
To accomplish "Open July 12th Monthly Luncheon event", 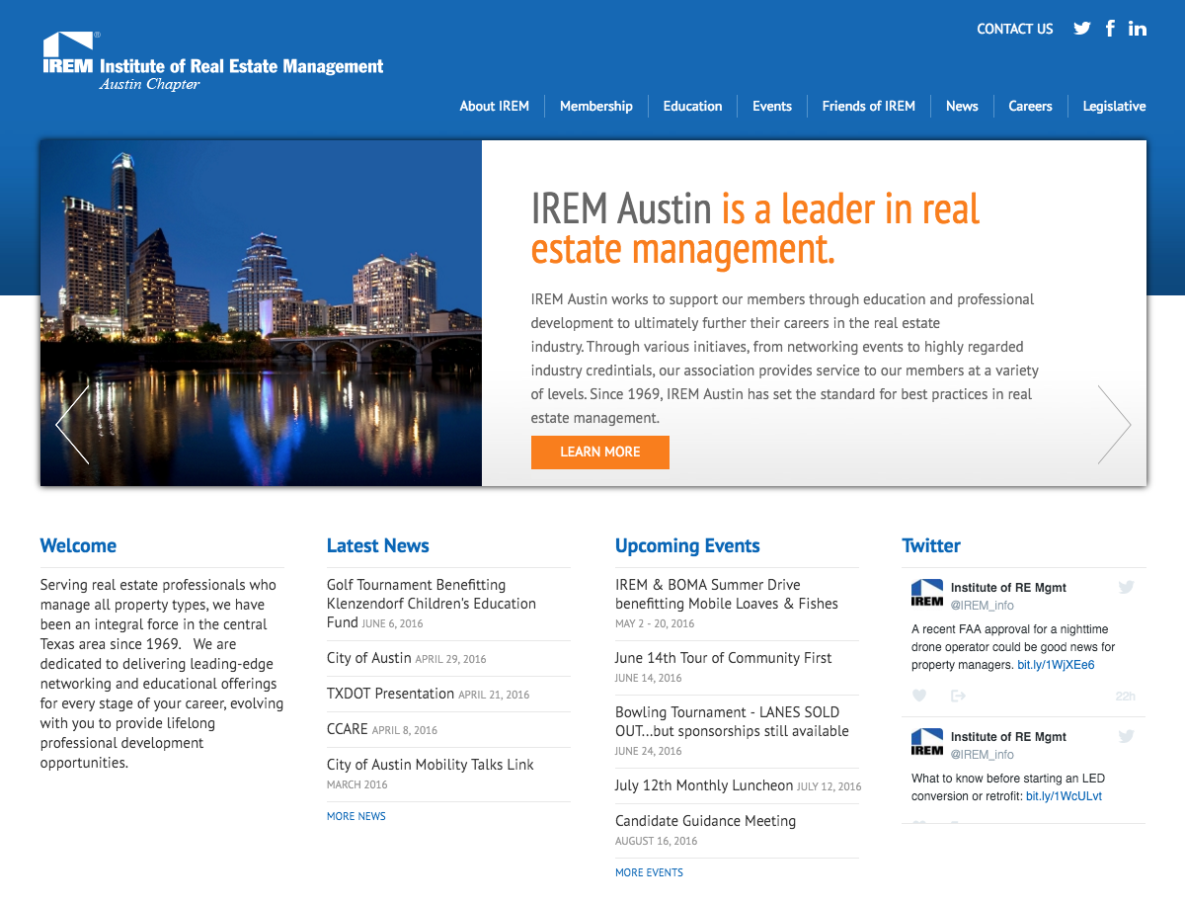I will click(704, 785).
